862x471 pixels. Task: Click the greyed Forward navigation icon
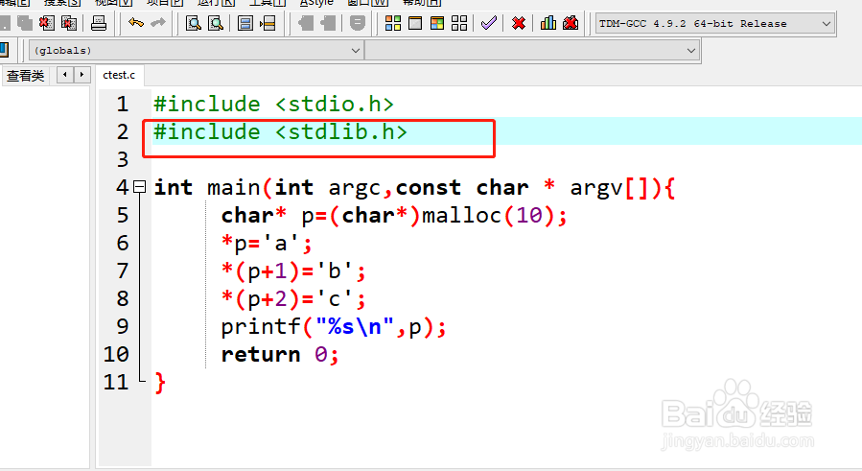pos(328,23)
